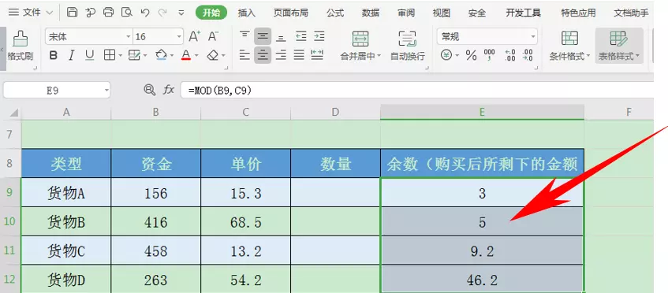Align text left
The height and width of the screenshot is (293, 668).
244,55
